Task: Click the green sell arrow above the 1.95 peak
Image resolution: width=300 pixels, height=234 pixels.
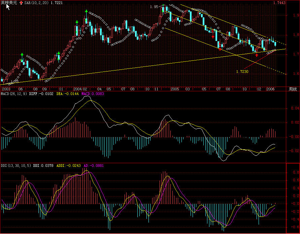Action: tap(163, 5)
